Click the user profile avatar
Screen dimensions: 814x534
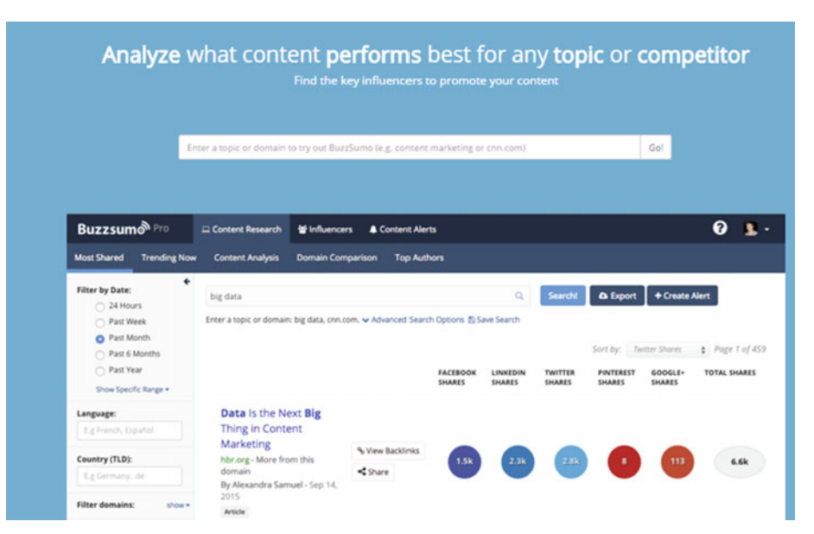tap(750, 228)
